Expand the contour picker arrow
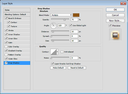Viewport: 128px width, 94px height. point(57,52)
